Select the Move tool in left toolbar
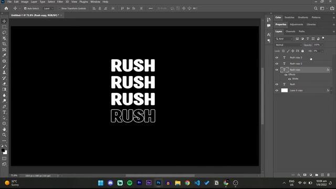This screenshot has width=336, height=189. click(4, 21)
